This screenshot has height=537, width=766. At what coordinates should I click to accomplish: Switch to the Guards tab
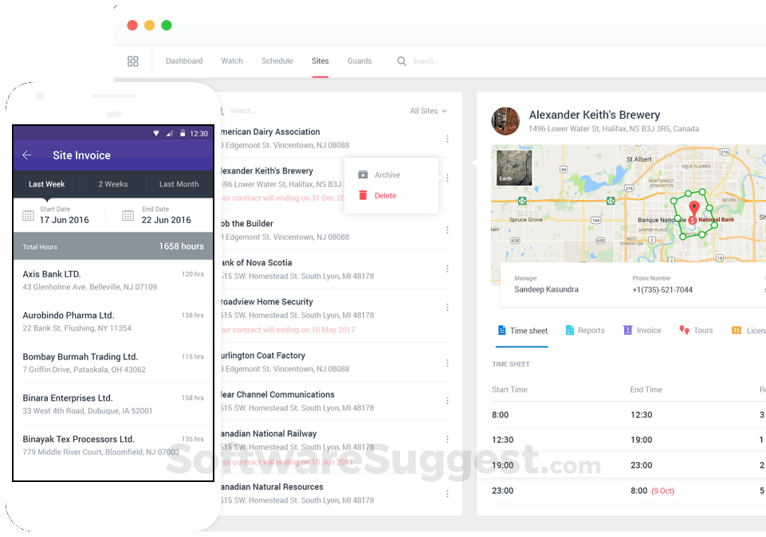[x=359, y=61]
